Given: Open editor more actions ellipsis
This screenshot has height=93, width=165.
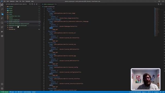Looking at the screenshot, I should pyautogui.click(x=163, y=4).
